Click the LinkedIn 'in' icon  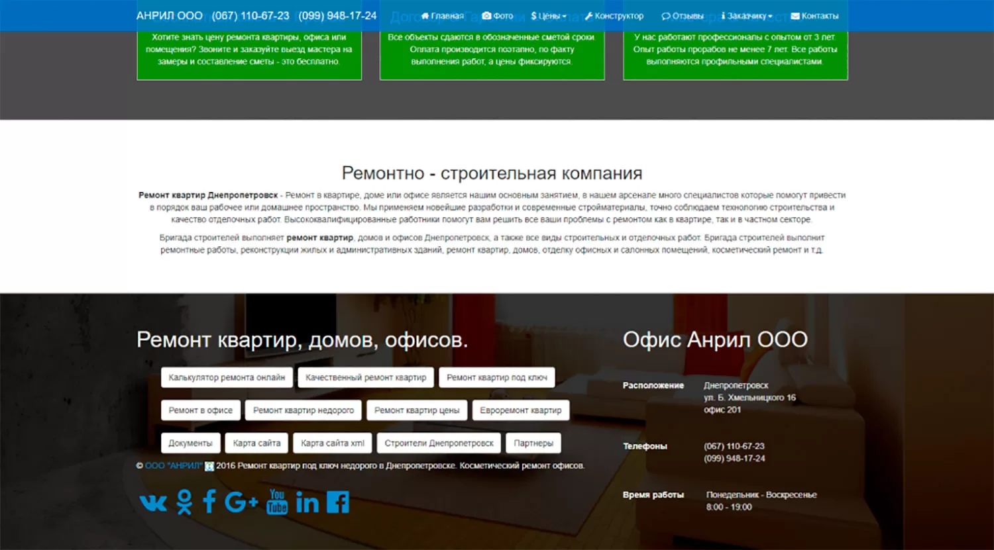tap(307, 502)
